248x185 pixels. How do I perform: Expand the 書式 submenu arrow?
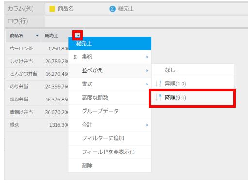tap(147, 84)
